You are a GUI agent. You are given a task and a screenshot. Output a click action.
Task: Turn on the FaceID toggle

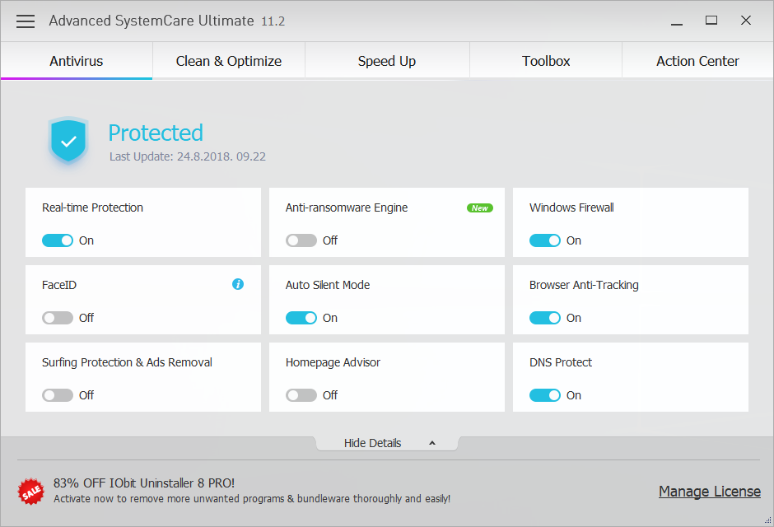pos(58,318)
